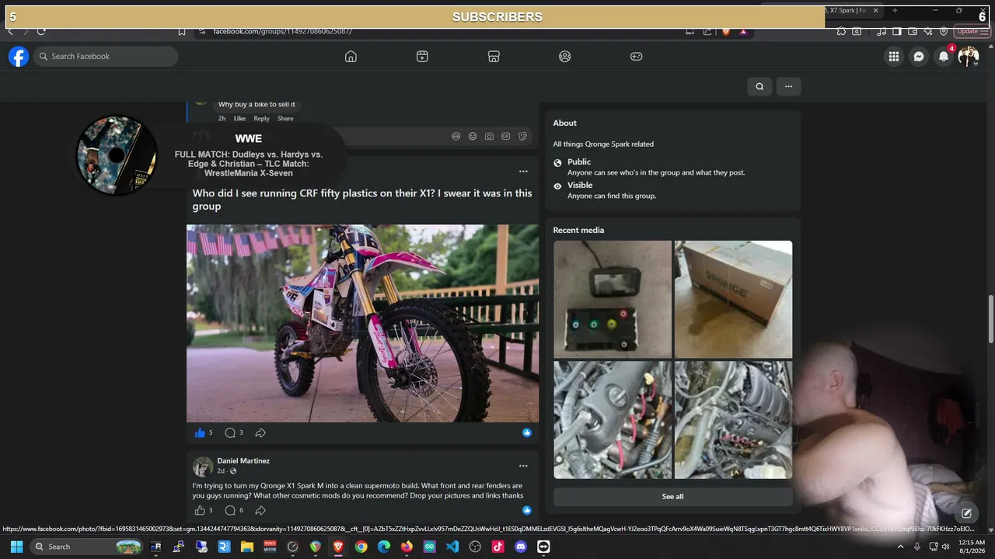The height and width of the screenshot is (559, 995).
Task: Add a sticker to the comment
Action: point(522,136)
